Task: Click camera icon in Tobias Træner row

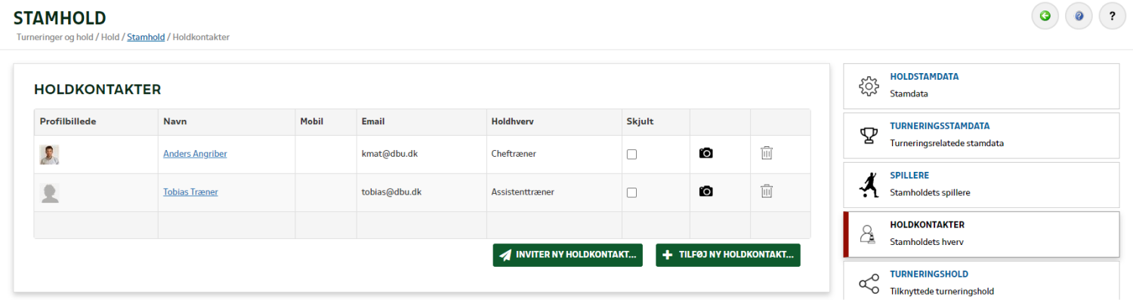Action: coord(705,191)
